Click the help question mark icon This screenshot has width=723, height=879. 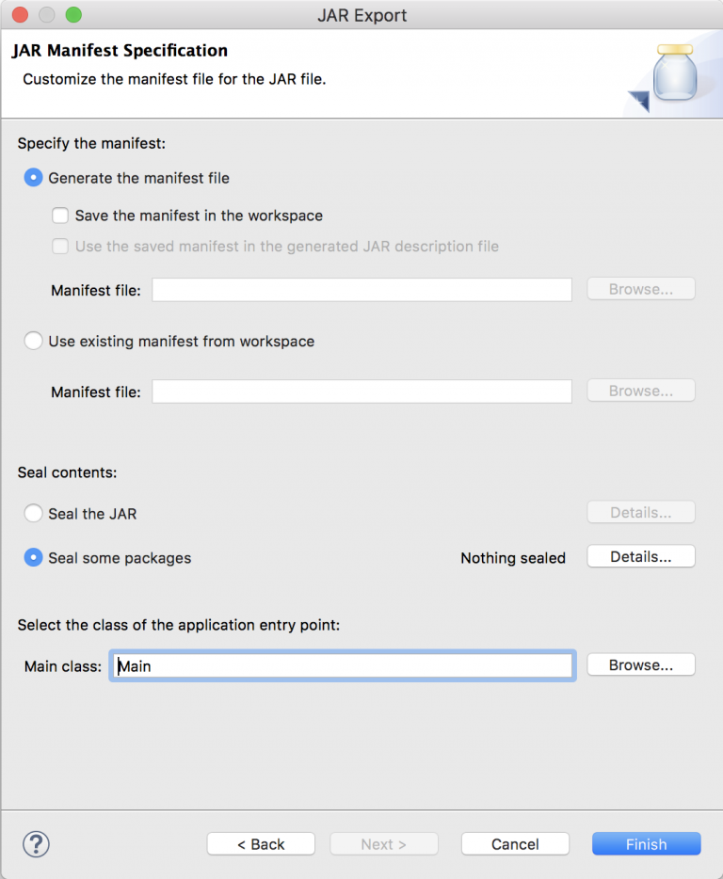(36, 843)
